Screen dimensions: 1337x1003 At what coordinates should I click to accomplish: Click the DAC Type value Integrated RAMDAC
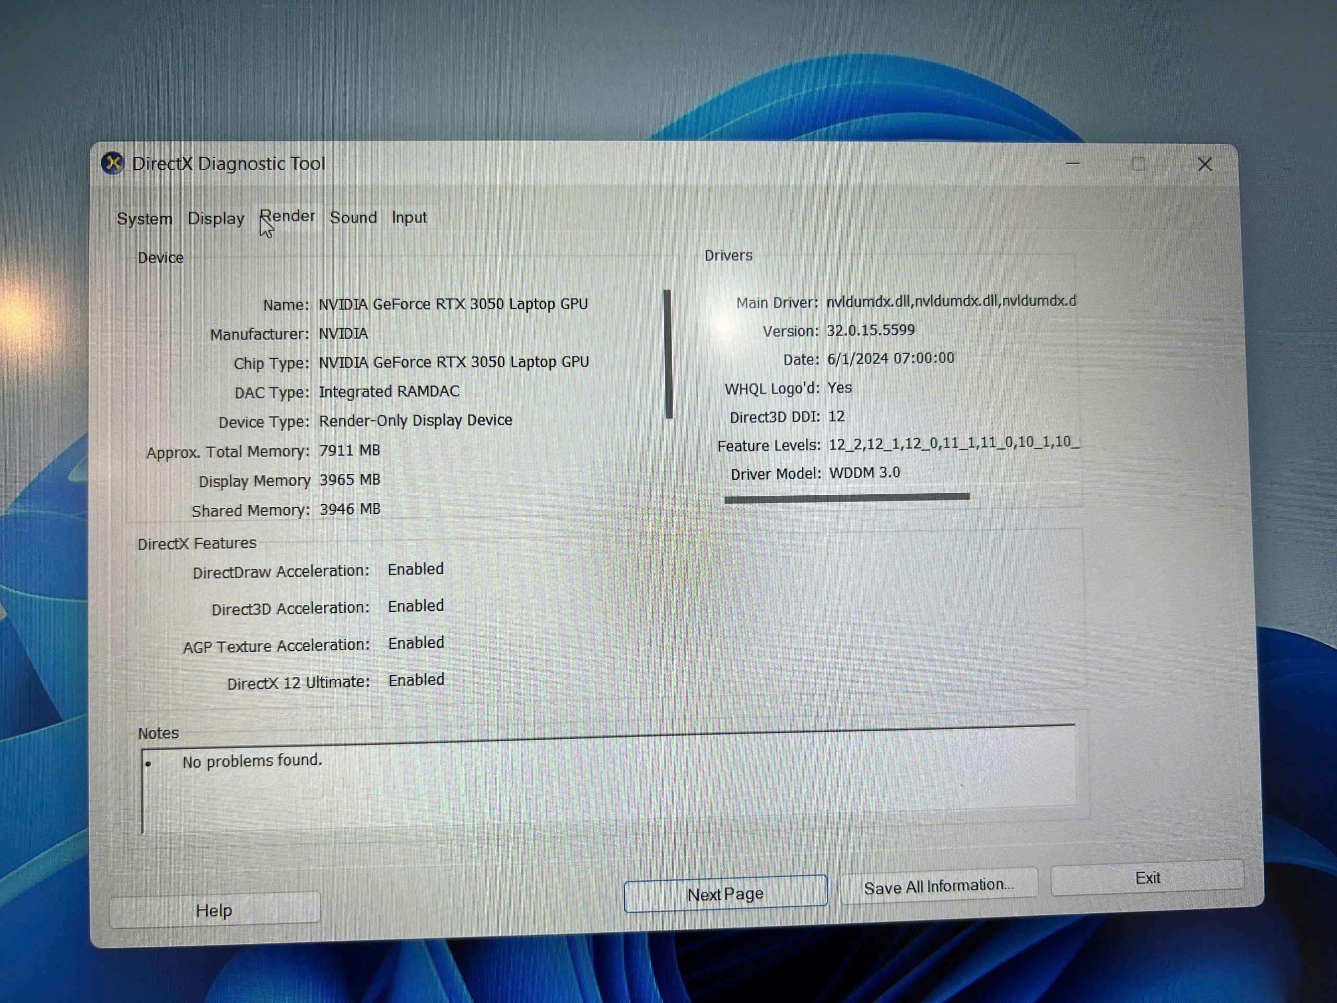point(389,391)
